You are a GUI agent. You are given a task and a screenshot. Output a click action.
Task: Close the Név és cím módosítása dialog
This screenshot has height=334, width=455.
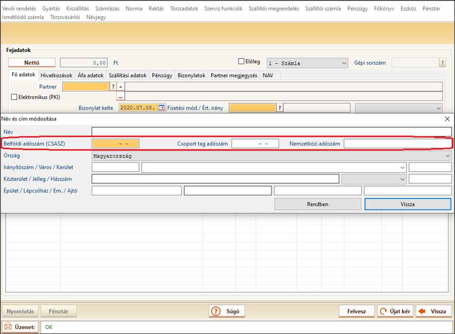coord(447,119)
